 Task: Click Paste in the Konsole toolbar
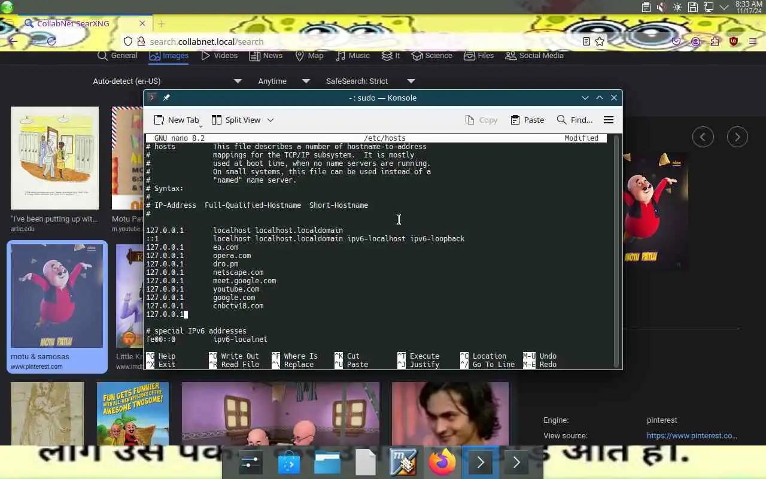[x=527, y=120]
